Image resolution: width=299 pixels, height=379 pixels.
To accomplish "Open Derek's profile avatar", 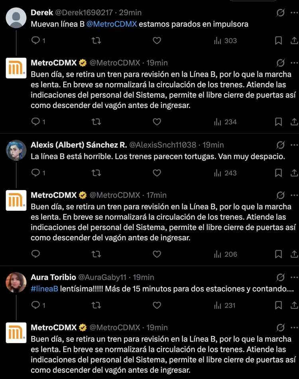I will [x=16, y=18].
